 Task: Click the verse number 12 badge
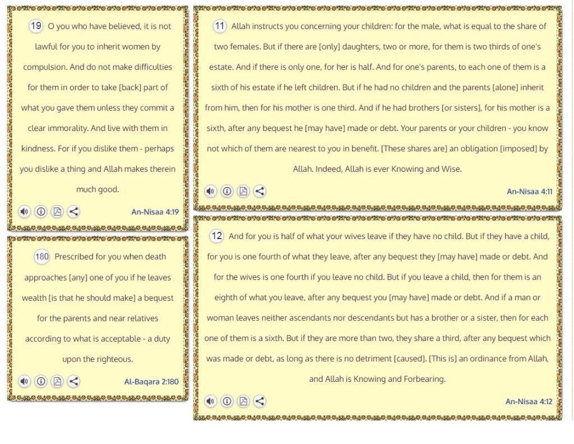217,236
